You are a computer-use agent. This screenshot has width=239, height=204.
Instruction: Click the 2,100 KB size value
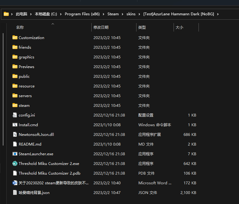(188, 193)
